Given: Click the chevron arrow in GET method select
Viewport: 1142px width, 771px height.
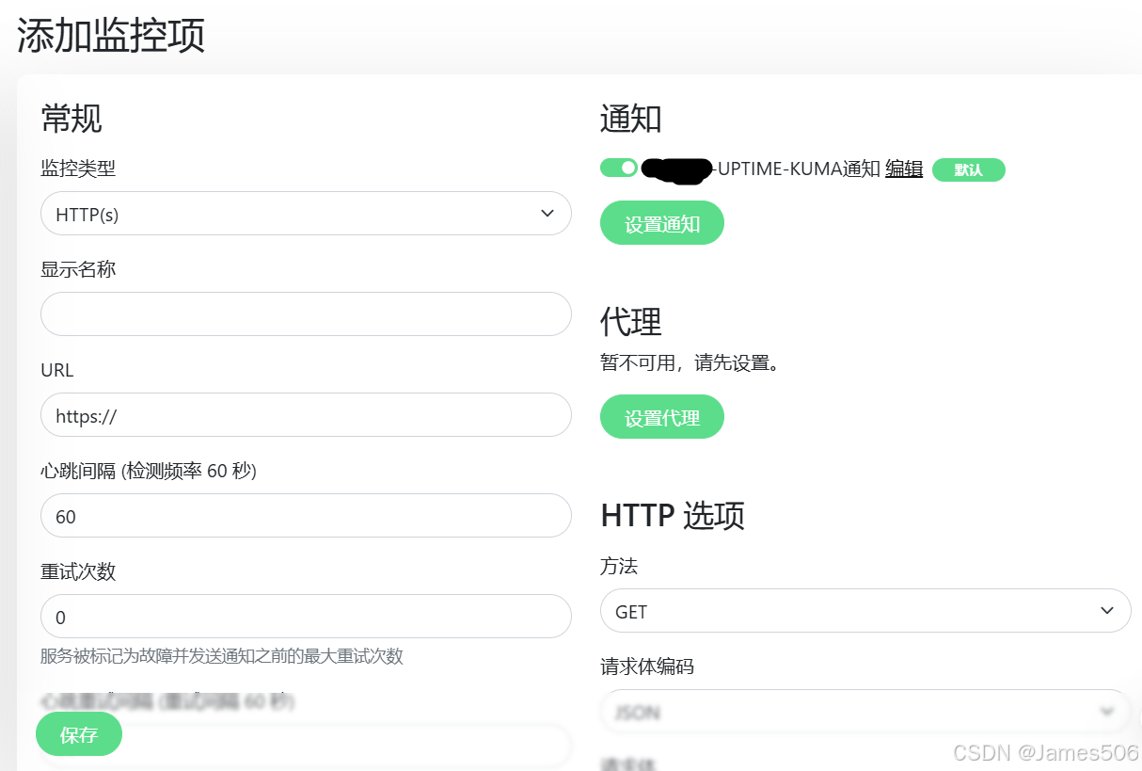Looking at the screenshot, I should tap(1107, 611).
